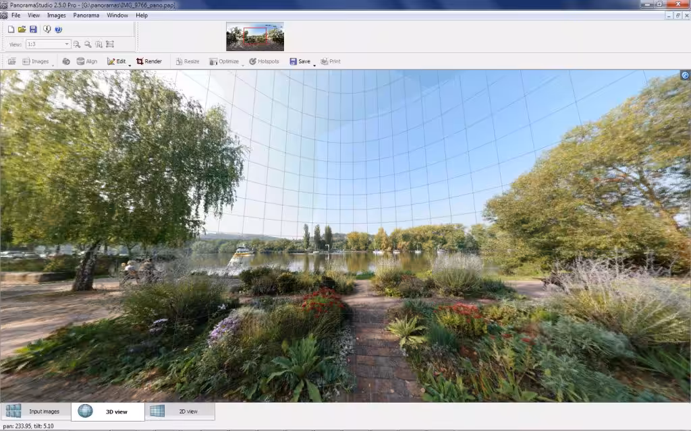Open the Images menu in menu bar
This screenshot has height=431, width=691.
(56, 15)
